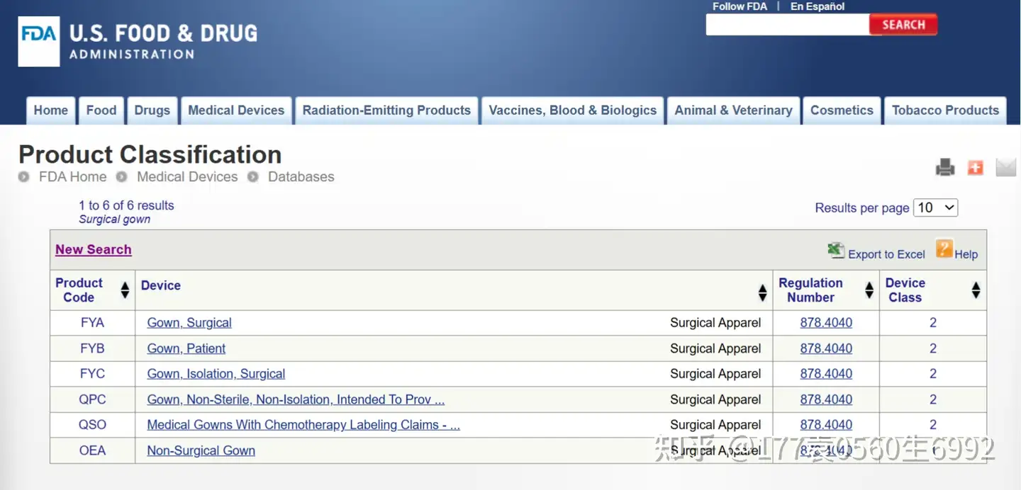This screenshot has height=490, width=1021.
Task: Open Radiation-Emitting Products tab
Action: (386, 110)
